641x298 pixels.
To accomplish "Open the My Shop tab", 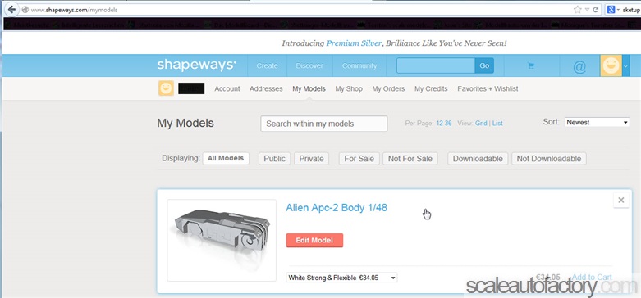I will [x=349, y=88].
